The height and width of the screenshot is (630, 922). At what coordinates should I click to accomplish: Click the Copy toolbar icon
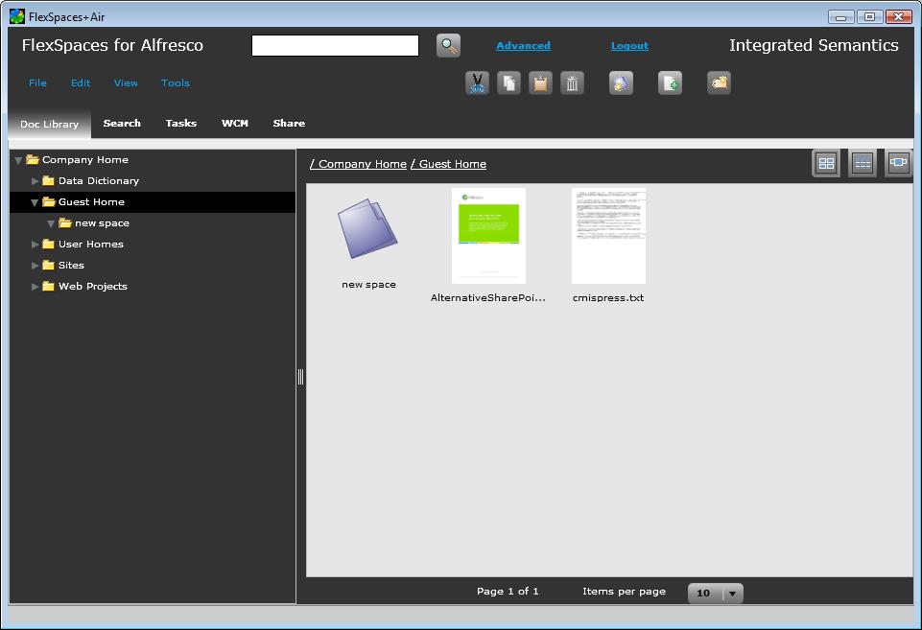508,83
